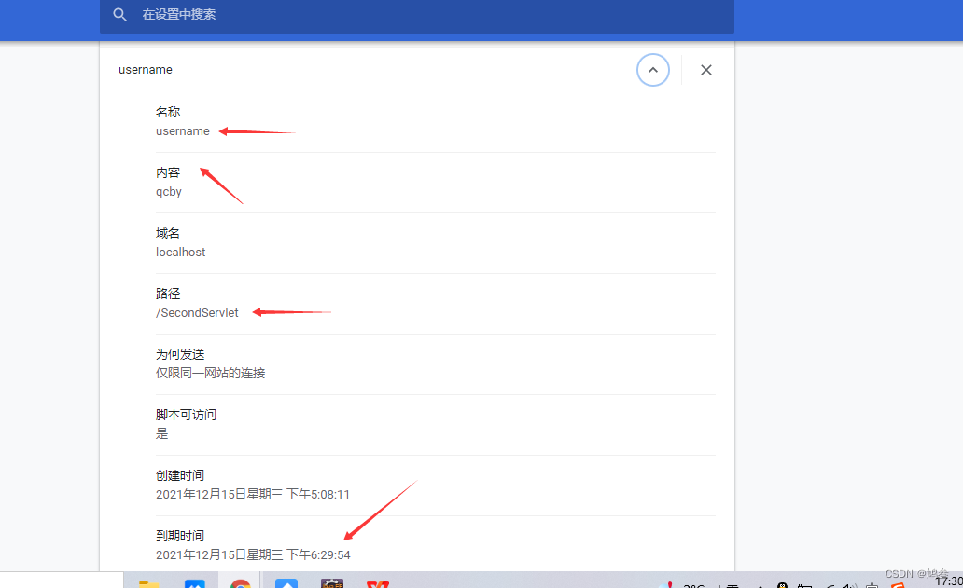Click the '到期时间' field label
The image size is (963, 588).
pyautogui.click(x=180, y=536)
